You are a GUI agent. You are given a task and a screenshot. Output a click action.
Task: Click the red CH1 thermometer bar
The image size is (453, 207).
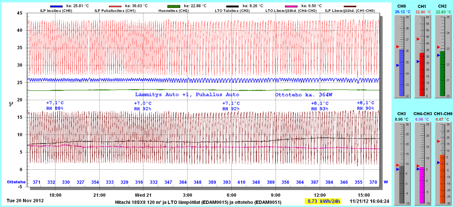pos(422,74)
